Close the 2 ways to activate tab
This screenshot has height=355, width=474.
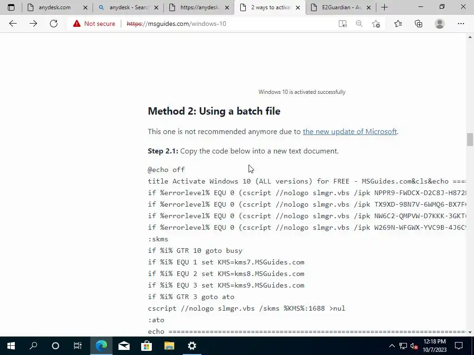click(298, 7)
